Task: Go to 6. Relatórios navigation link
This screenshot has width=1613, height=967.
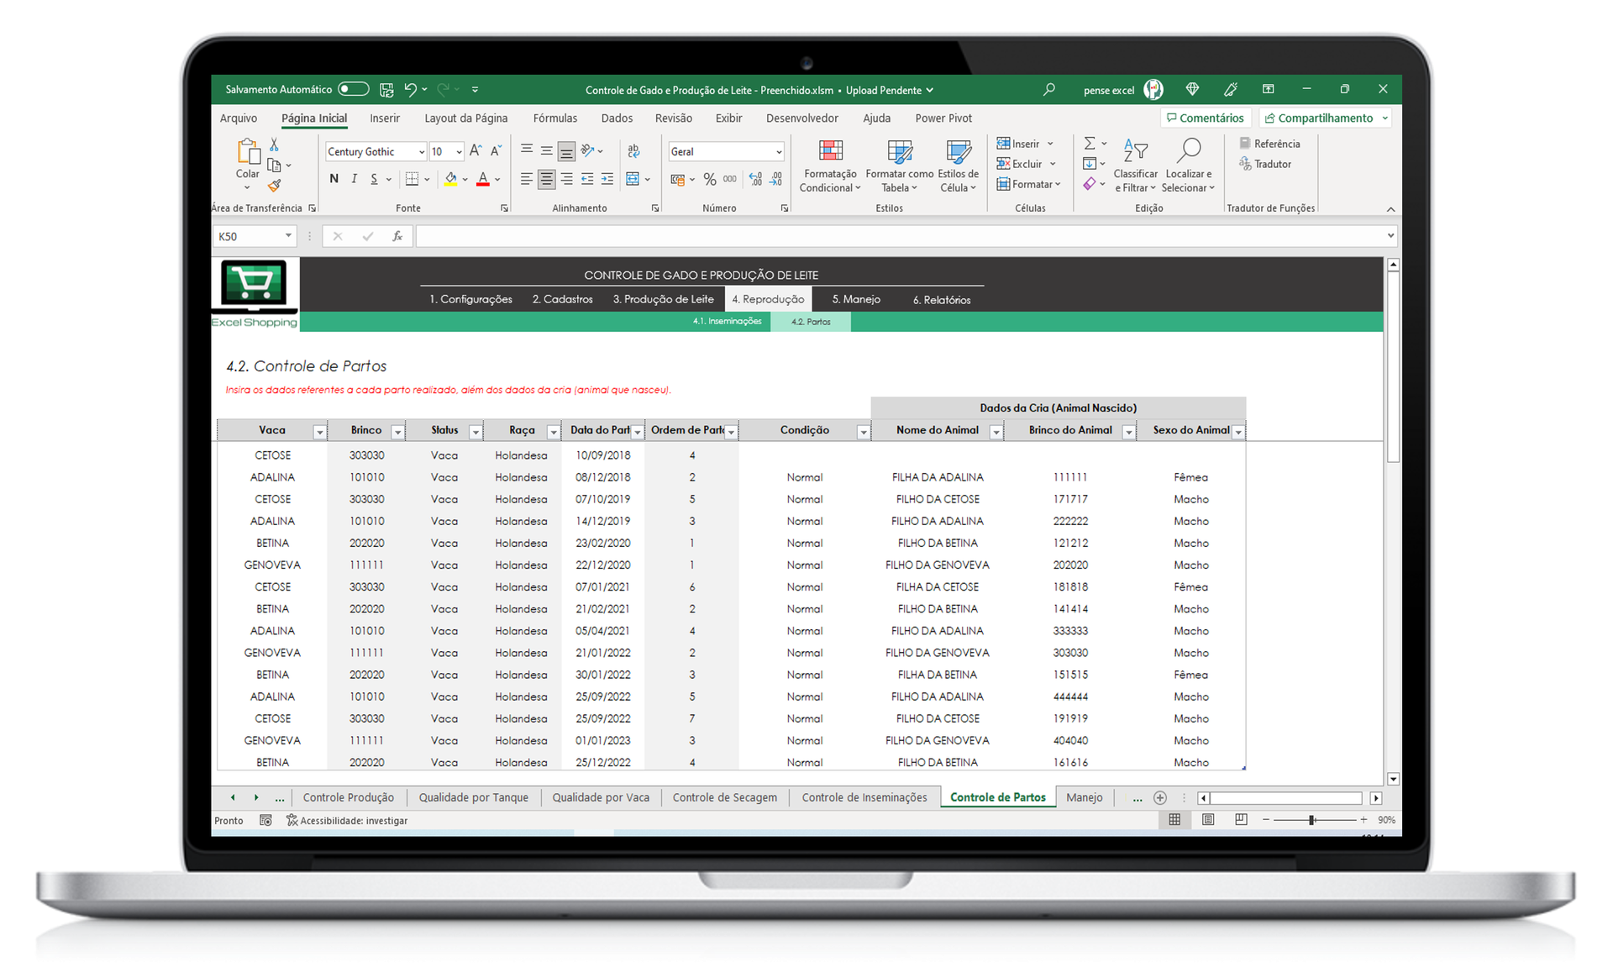Action: 941,300
